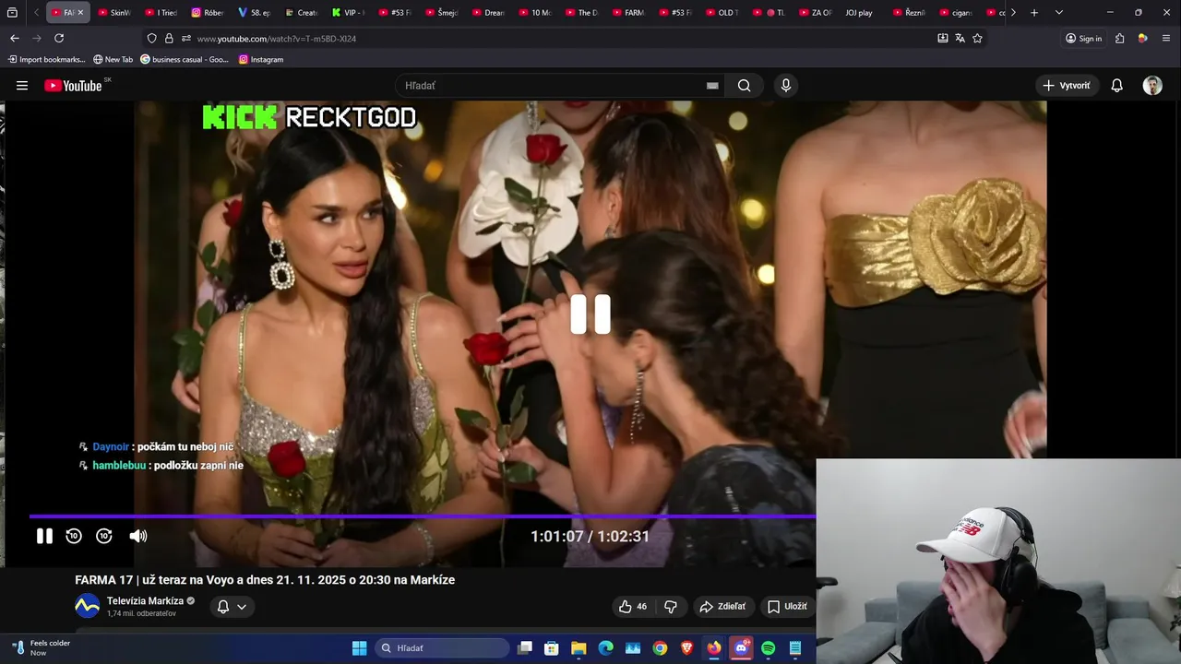Click the padlock site info icon
Viewport: 1181px width, 664px height.
pyautogui.click(x=169, y=39)
